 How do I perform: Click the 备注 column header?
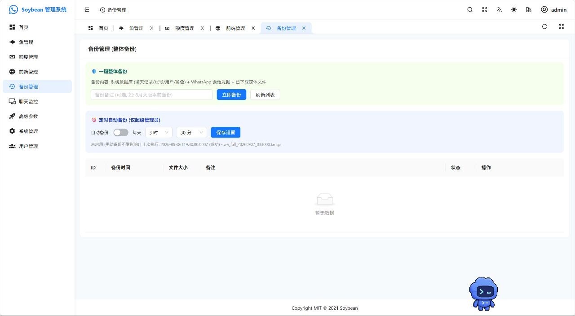[x=211, y=168]
